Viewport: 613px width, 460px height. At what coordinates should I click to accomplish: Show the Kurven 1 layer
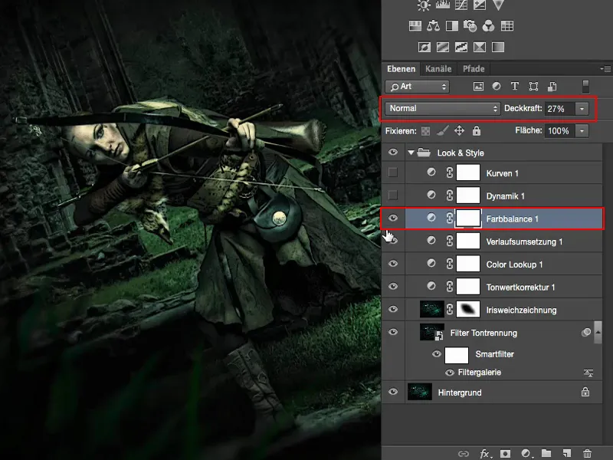pos(394,172)
